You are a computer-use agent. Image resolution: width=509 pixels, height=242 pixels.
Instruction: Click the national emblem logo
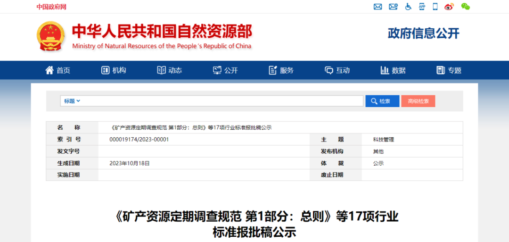coord(50,36)
